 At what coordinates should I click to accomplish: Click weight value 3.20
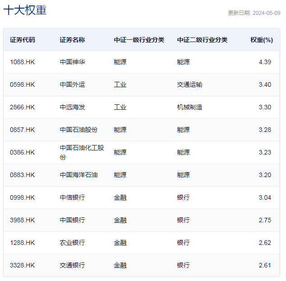265,175
